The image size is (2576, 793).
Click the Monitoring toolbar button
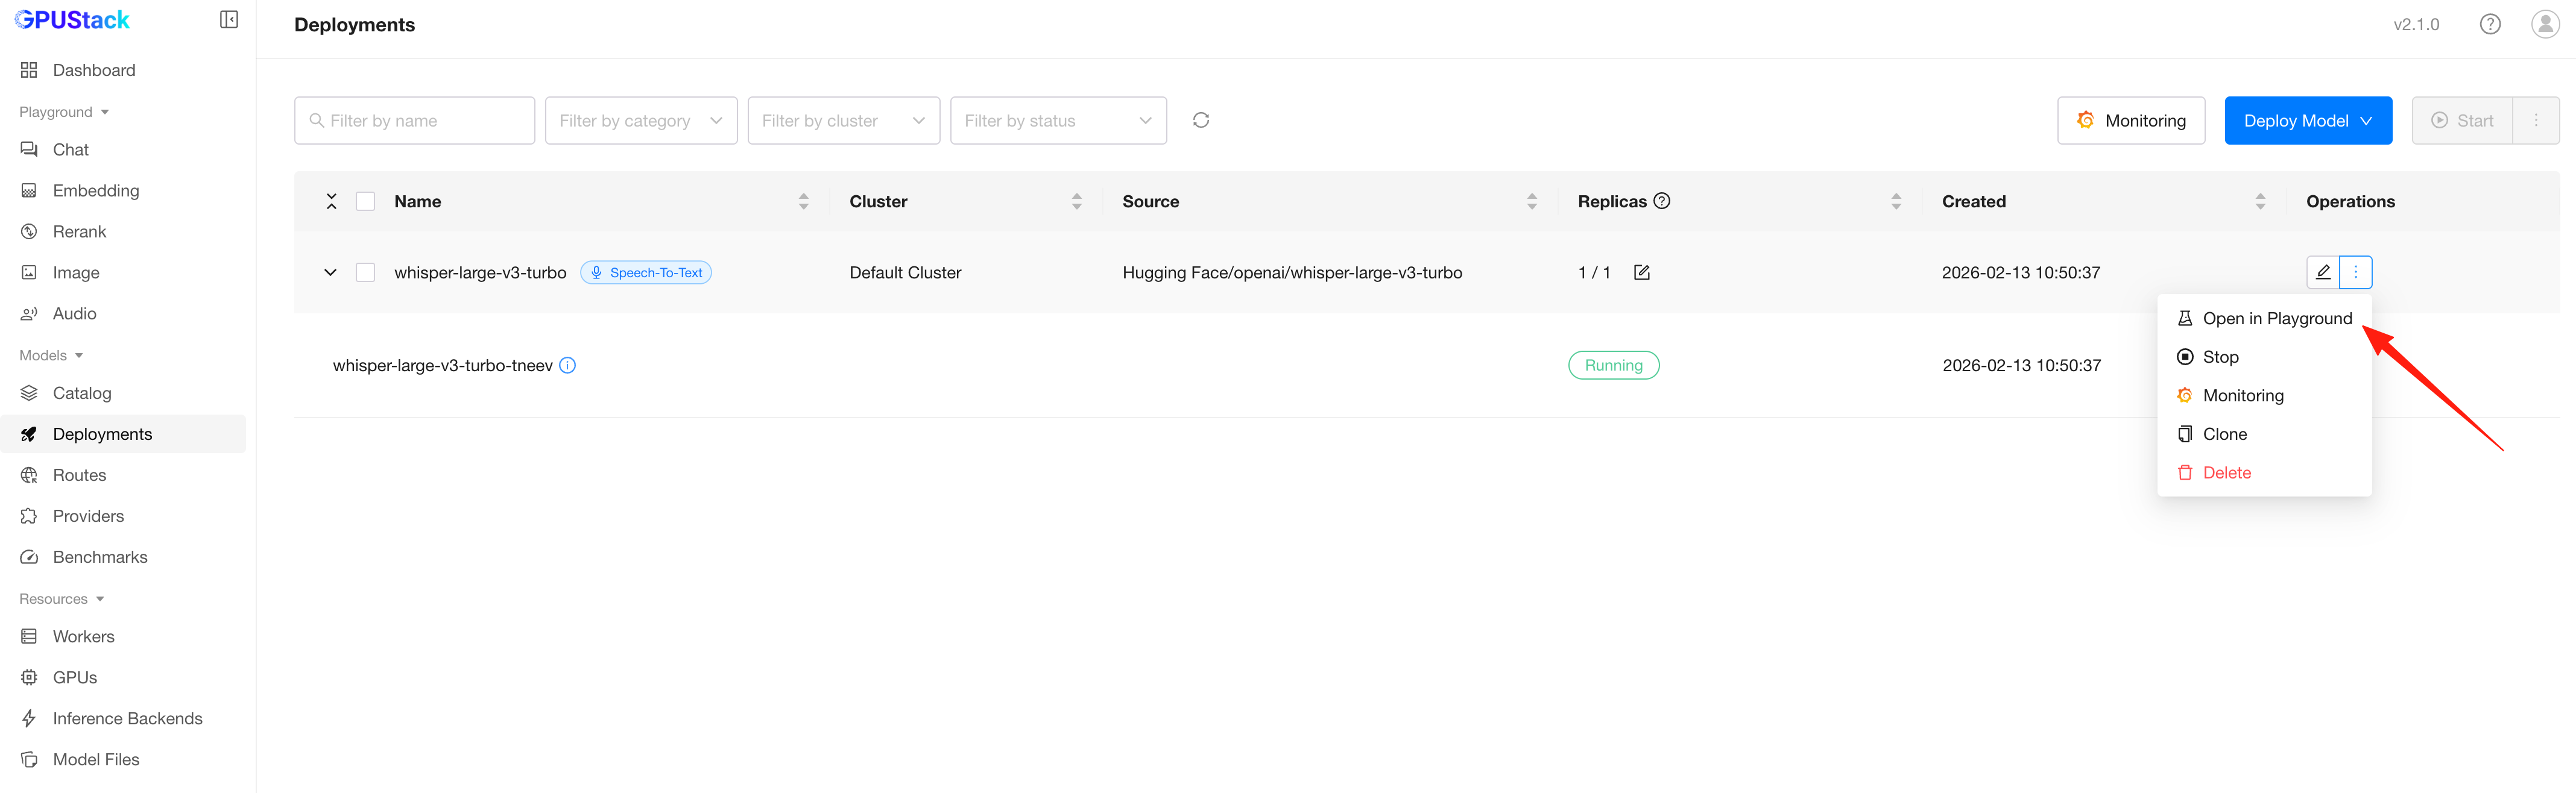2130,121
